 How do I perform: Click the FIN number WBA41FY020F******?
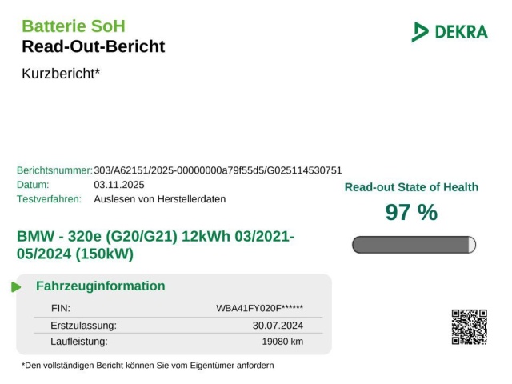click(259, 308)
